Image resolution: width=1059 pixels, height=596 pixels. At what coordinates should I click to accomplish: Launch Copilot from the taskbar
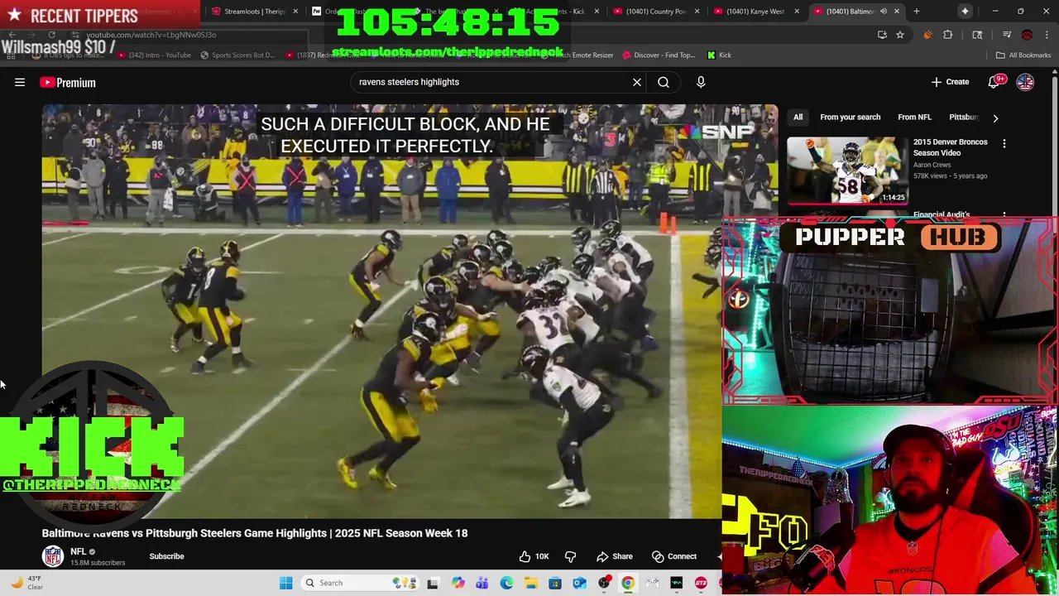[458, 583]
